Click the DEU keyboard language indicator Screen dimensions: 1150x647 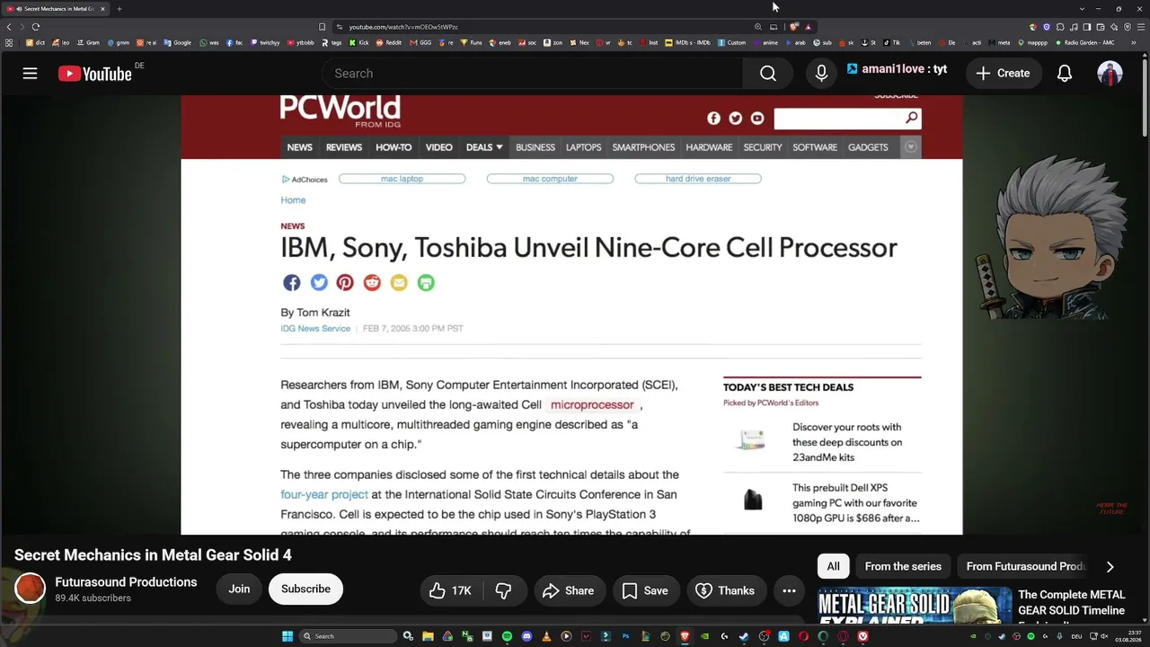[x=1077, y=636]
